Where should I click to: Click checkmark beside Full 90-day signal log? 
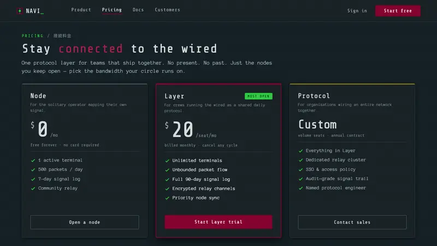click(x=167, y=179)
